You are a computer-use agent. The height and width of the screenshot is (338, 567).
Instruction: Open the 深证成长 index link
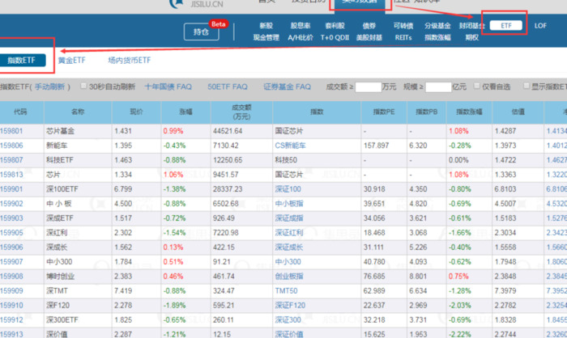(x=289, y=247)
